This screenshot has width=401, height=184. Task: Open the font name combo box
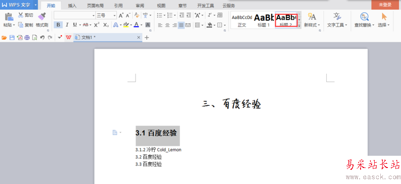[74, 16]
